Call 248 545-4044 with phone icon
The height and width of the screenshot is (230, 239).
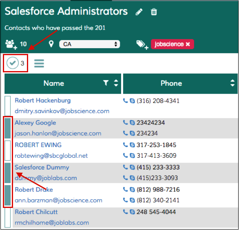point(125,212)
